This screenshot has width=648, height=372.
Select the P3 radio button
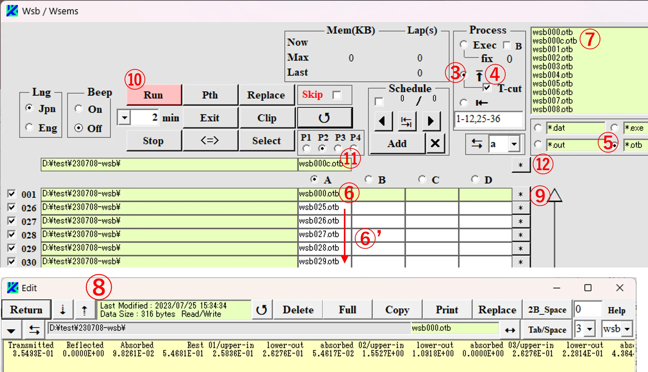click(x=338, y=148)
